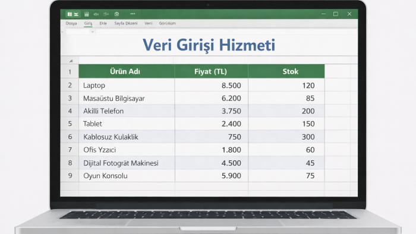
Task: Select the price cell 3.750
Action: pyautogui.click(x=211, y=111)
